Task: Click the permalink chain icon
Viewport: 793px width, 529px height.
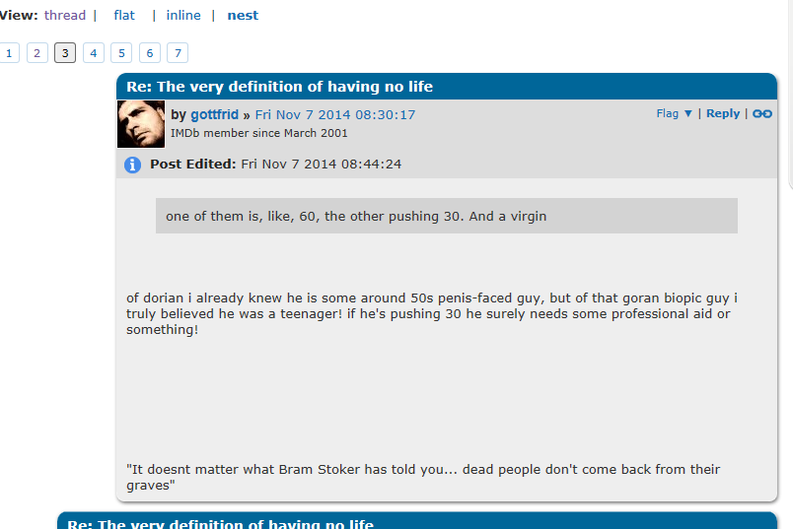Action: click(x=762, y=114)
